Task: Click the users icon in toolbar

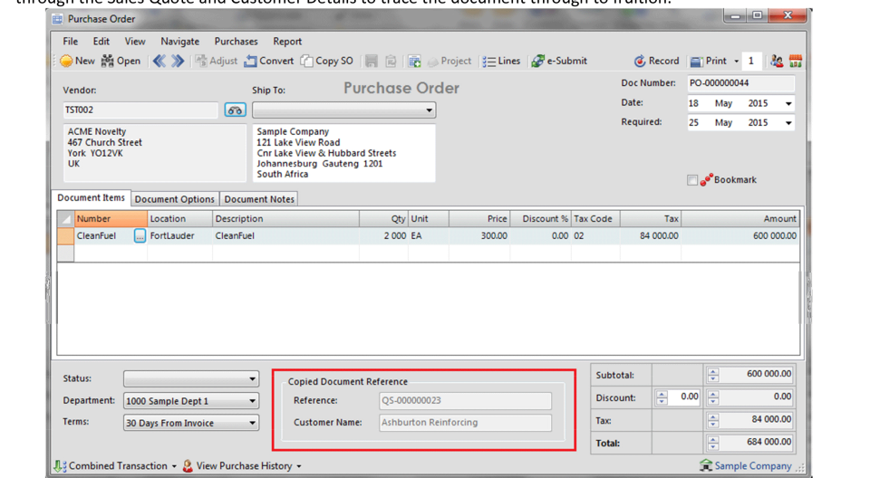Action: [777, 61]
